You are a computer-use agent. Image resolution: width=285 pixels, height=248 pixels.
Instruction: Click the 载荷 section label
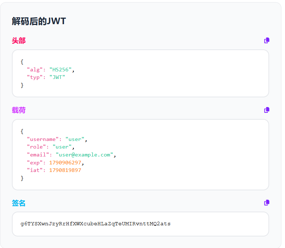tap(19, 110)
